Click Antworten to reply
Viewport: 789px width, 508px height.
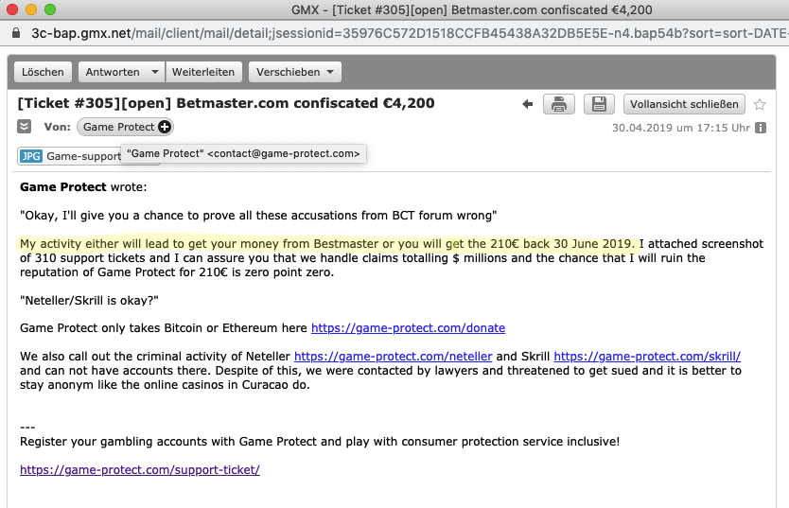point(113,72)
